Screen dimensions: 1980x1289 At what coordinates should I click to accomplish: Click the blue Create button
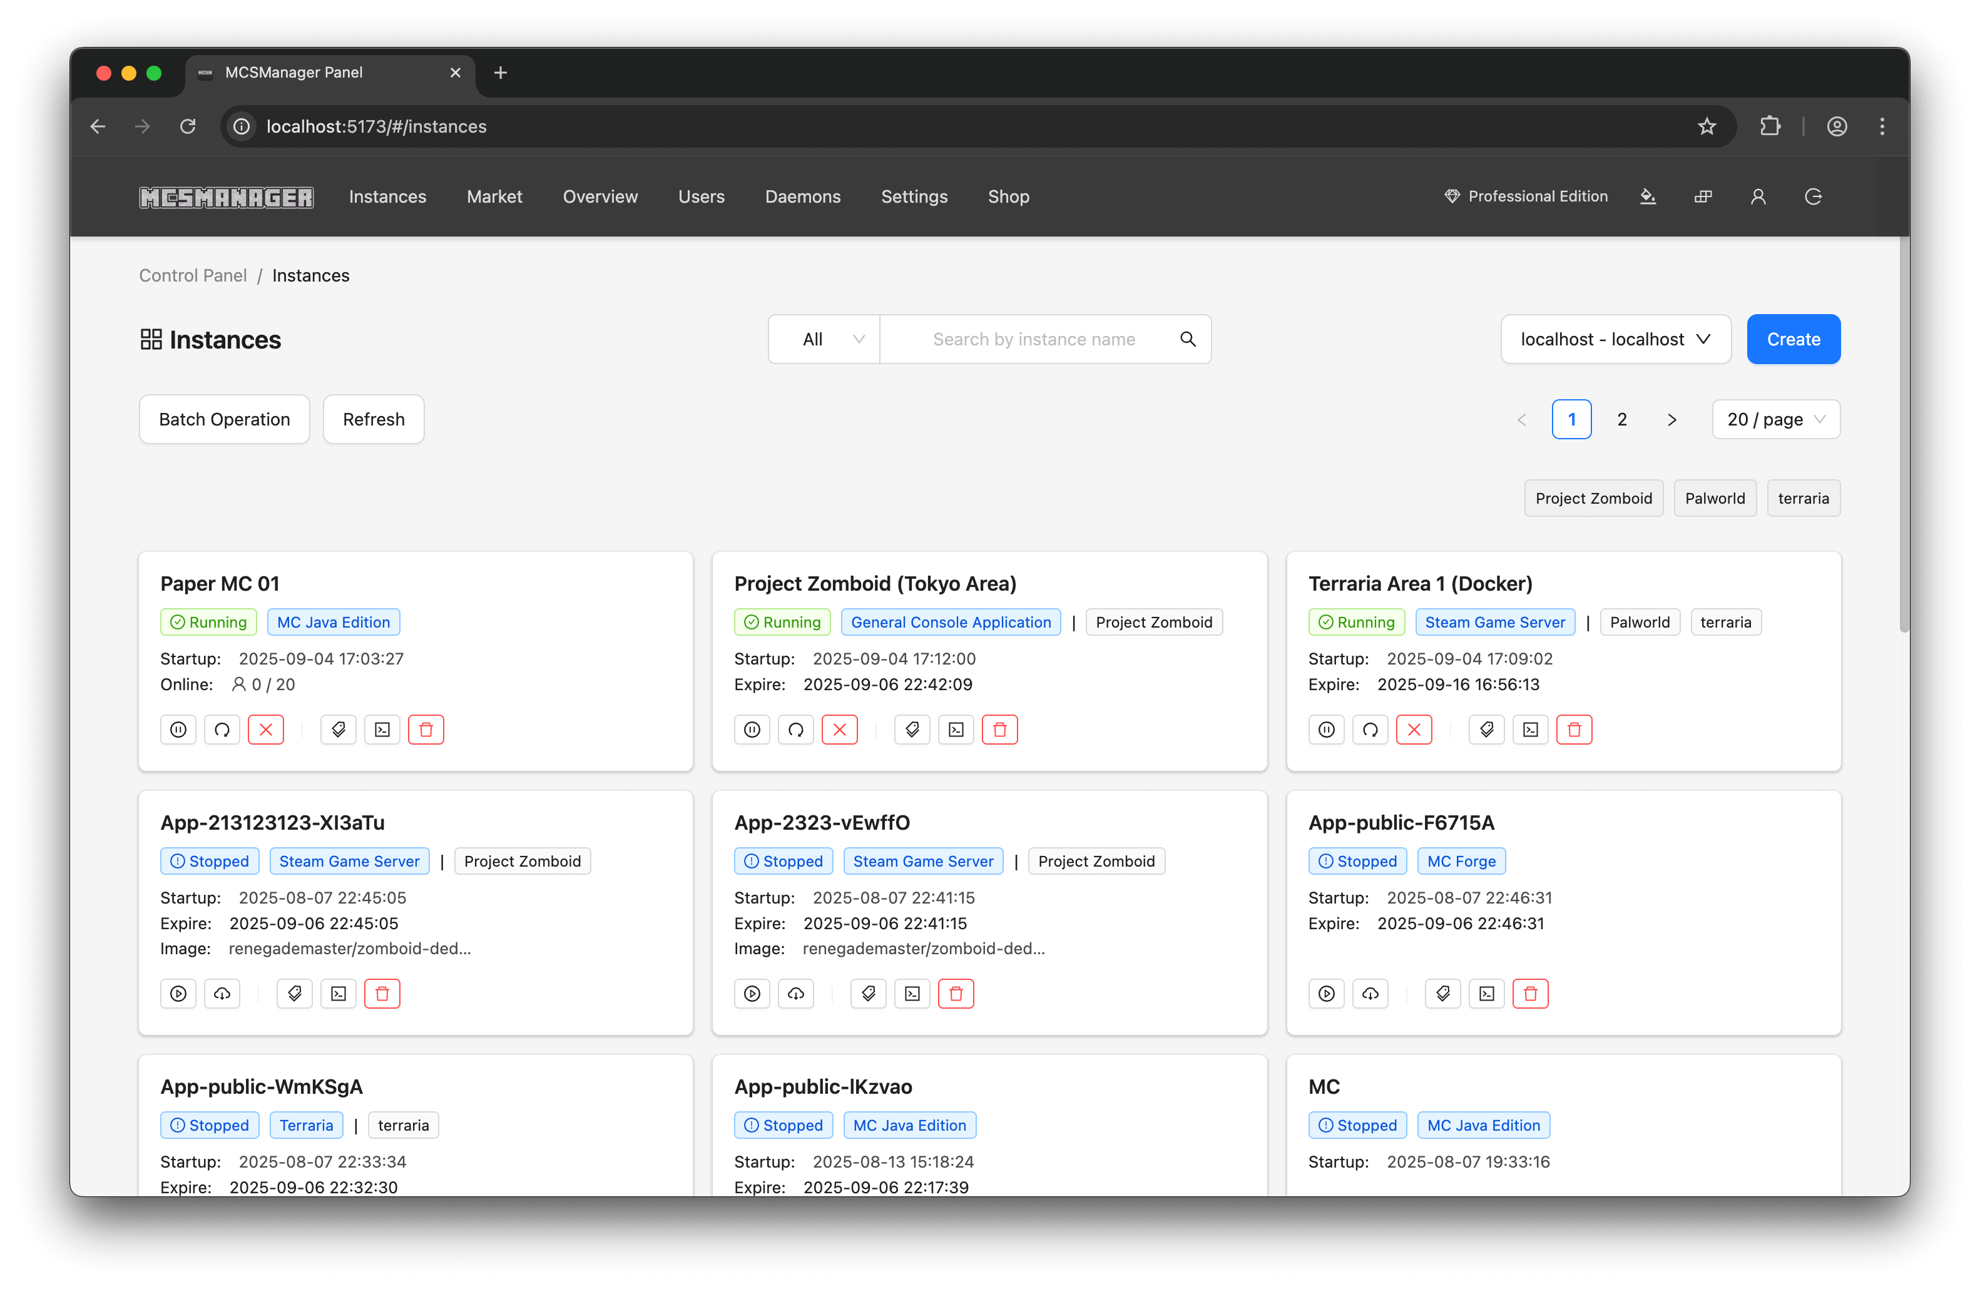pyautogui.click(x=1793, y=339)
